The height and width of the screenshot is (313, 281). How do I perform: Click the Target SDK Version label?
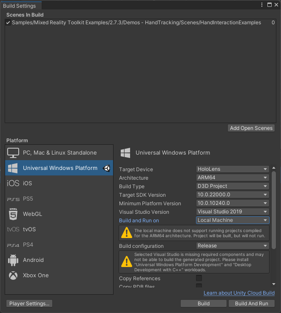coord(142,195)
